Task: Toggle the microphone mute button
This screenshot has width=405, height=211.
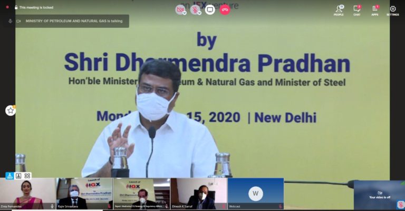Action: [x=195, y=10]
